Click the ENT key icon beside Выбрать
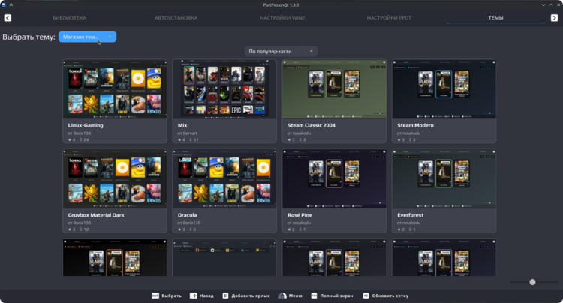Viewport: 563px width, 303px height. 155,295
